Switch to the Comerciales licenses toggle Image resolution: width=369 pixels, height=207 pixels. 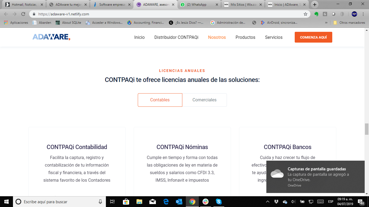[204, 100]
